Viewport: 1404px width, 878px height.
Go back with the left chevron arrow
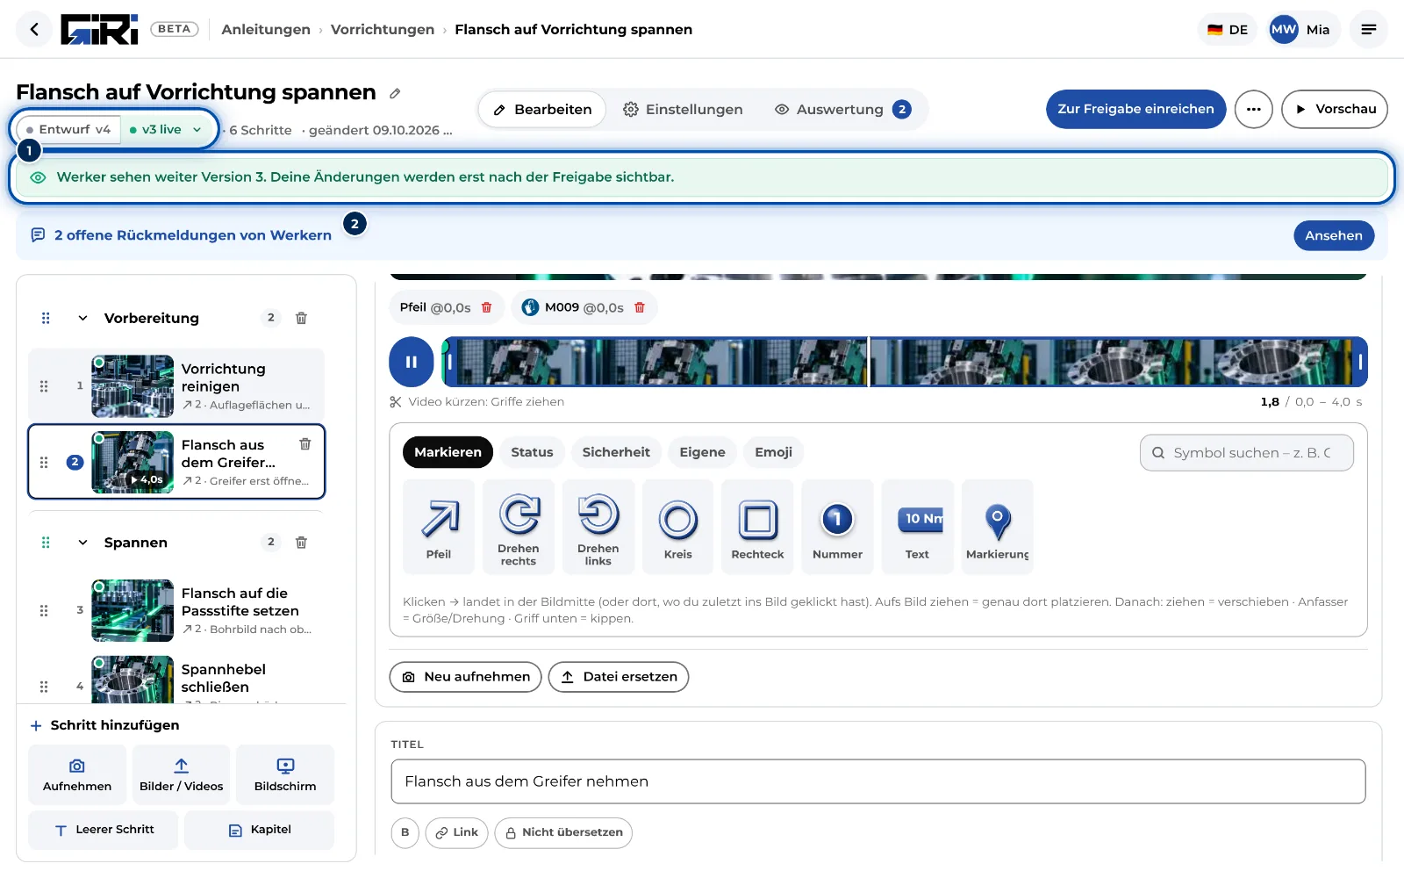click(x=34, y=29)
